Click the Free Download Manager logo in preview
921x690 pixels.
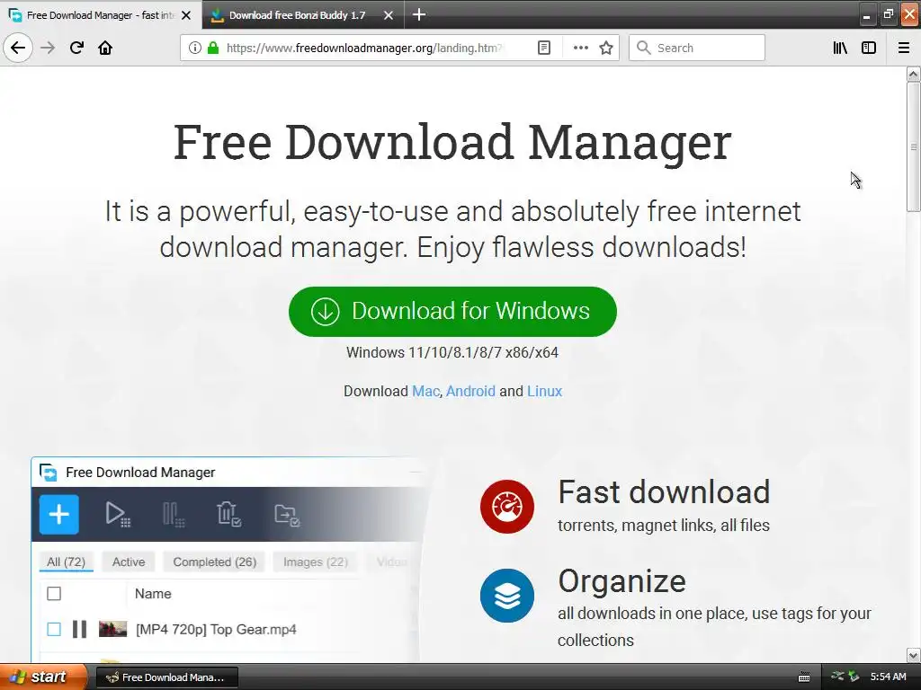(x=49, y=473)
